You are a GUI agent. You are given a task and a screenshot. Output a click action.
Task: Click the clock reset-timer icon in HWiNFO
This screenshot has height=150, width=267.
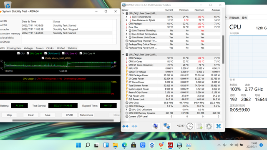[190, 126]
